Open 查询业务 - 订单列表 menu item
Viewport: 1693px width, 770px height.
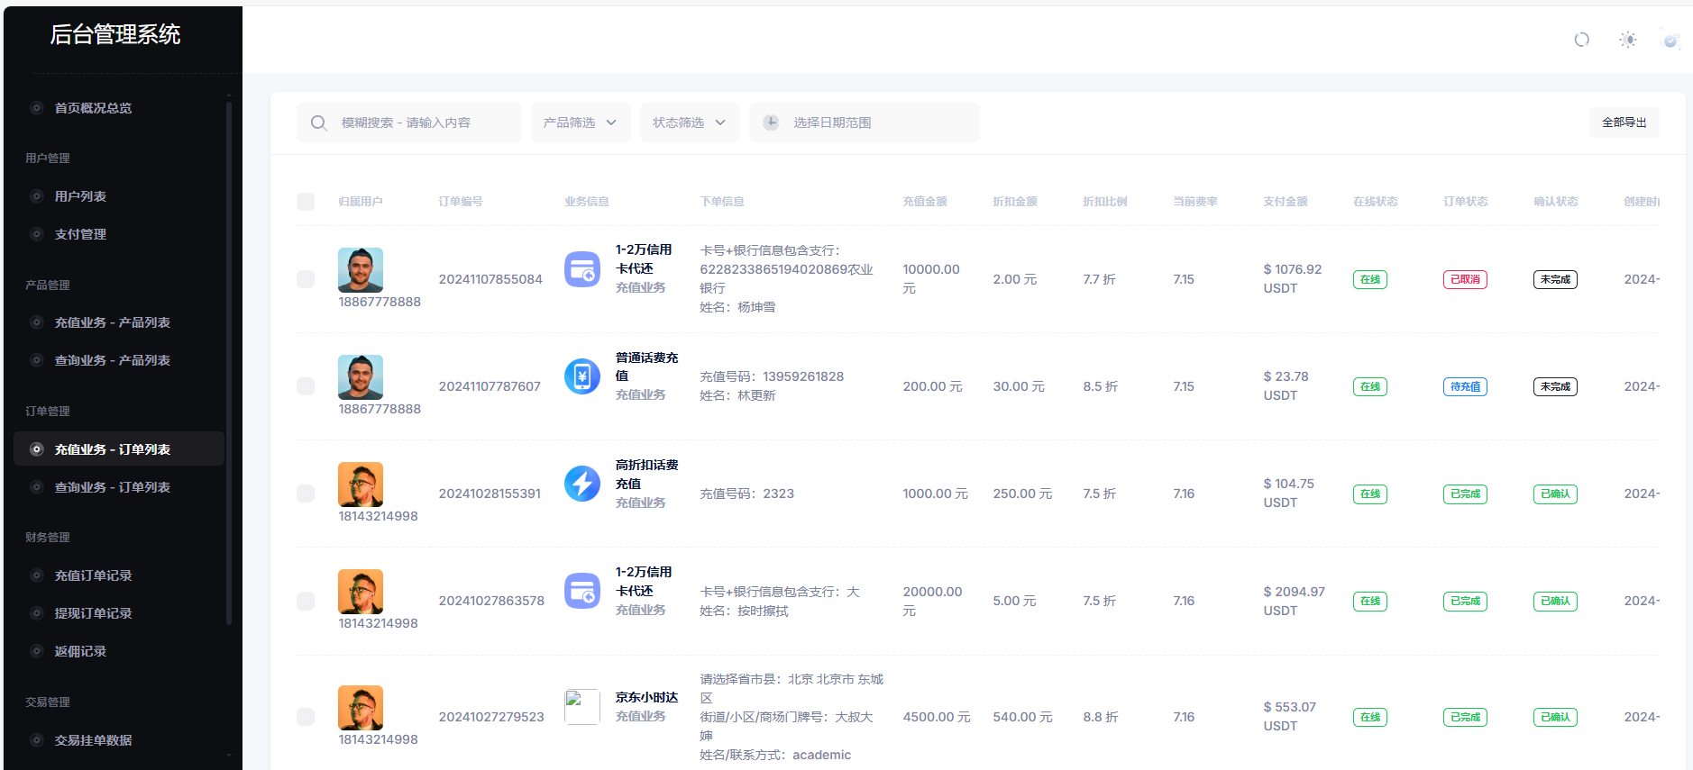tap(112, 487)
